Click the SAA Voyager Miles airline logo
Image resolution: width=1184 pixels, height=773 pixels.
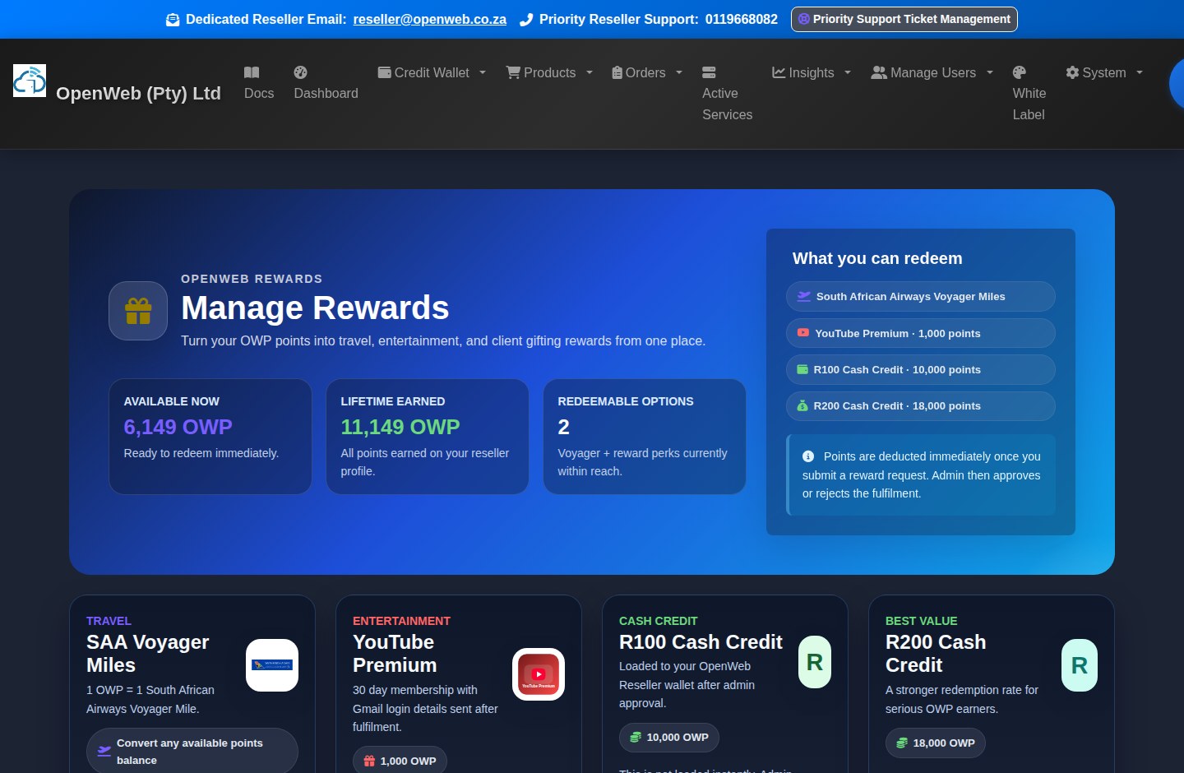(272, 665)
